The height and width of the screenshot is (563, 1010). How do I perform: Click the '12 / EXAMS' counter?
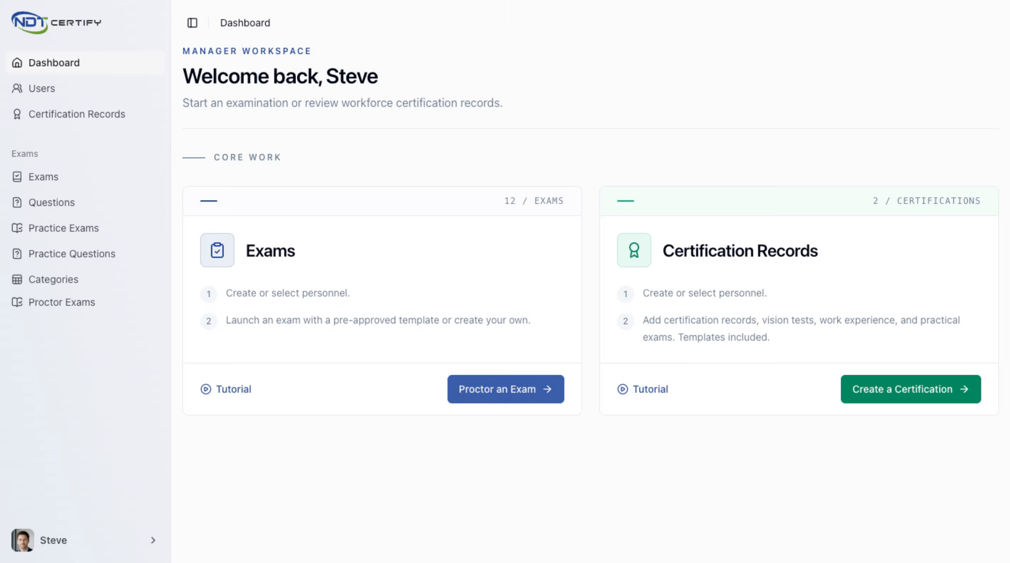(x=534, y=201)
